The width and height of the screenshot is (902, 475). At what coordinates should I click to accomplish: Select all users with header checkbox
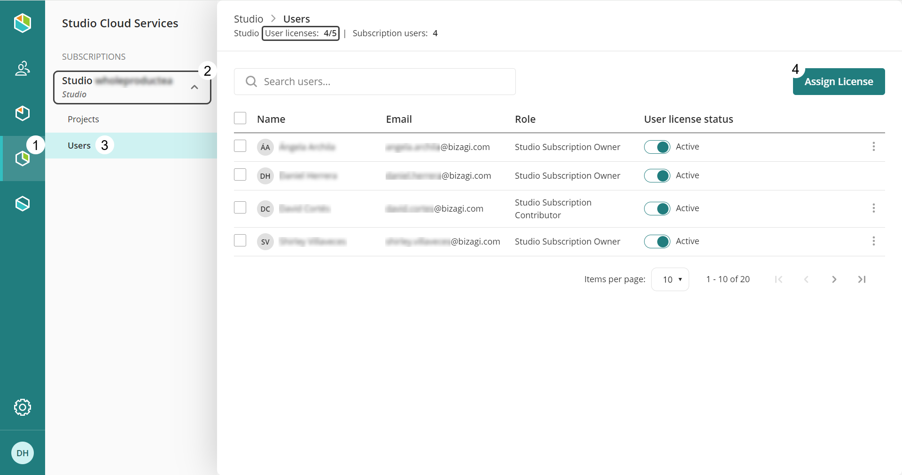(x=240, y=118)
